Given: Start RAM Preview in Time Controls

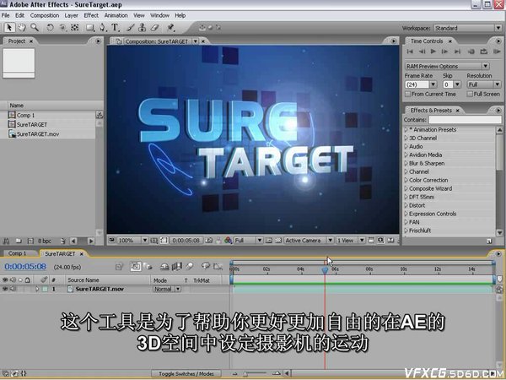Looking at the screenshot, I should [x=497, y=52].
